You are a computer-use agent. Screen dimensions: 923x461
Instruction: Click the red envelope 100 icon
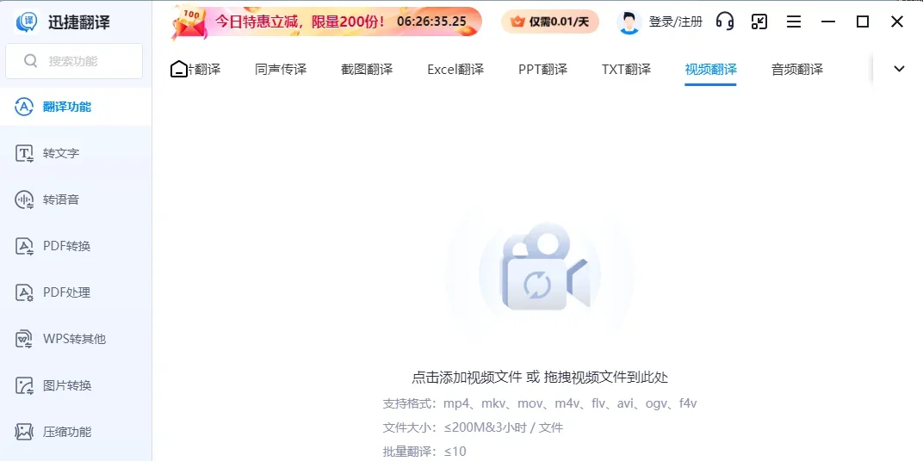[189, 22]
